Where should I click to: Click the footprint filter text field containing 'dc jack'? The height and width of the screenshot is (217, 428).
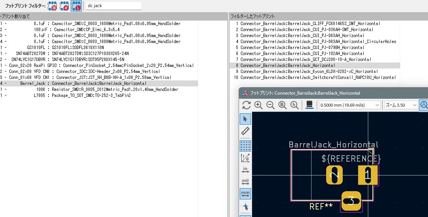click(113, 6)
